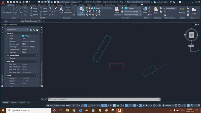Close the Align_Rotate Reference file tab
The height and width of the screenshot is (113, 201).
pyautogui.click(x=39, y=21)
